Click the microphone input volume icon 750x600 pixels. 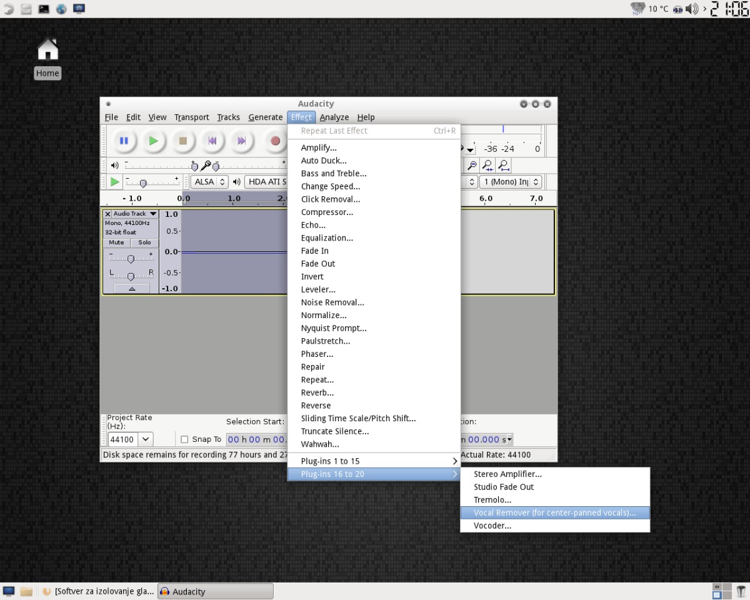[205, 166]
